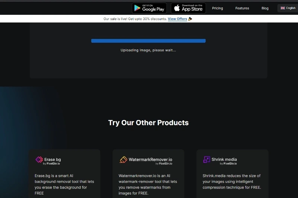
Task: Click the Google Play triangle logo
Action: [137, 8]
